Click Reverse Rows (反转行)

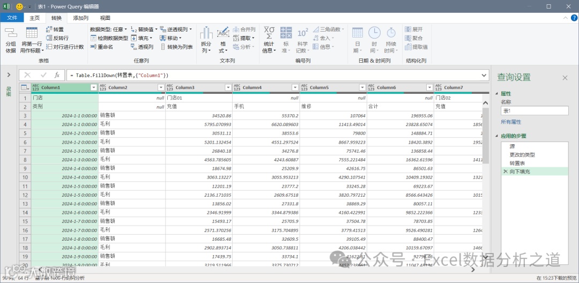57,38
